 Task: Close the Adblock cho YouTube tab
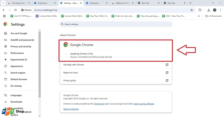133,3
